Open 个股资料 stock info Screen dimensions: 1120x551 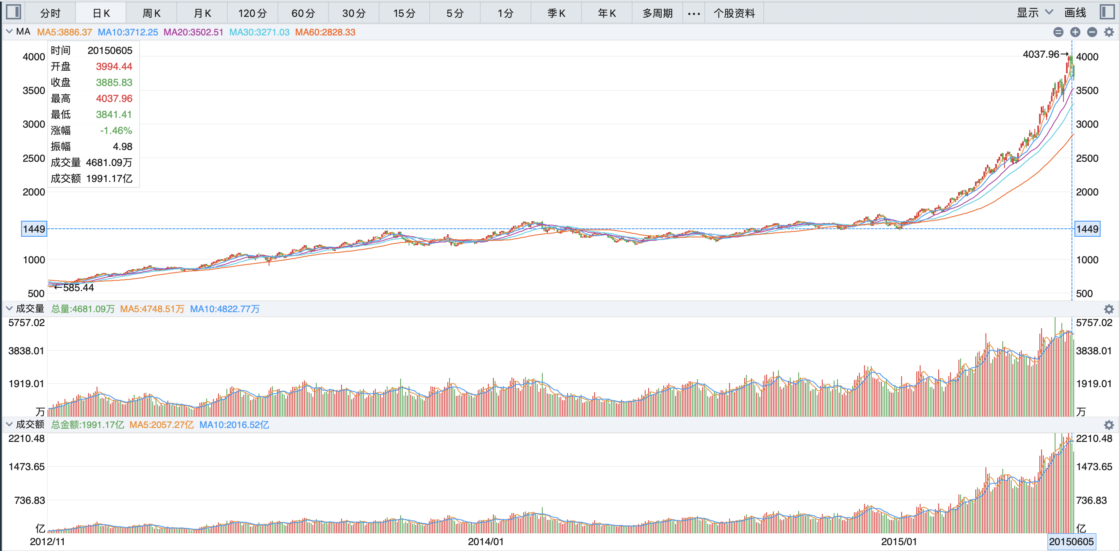733,13
